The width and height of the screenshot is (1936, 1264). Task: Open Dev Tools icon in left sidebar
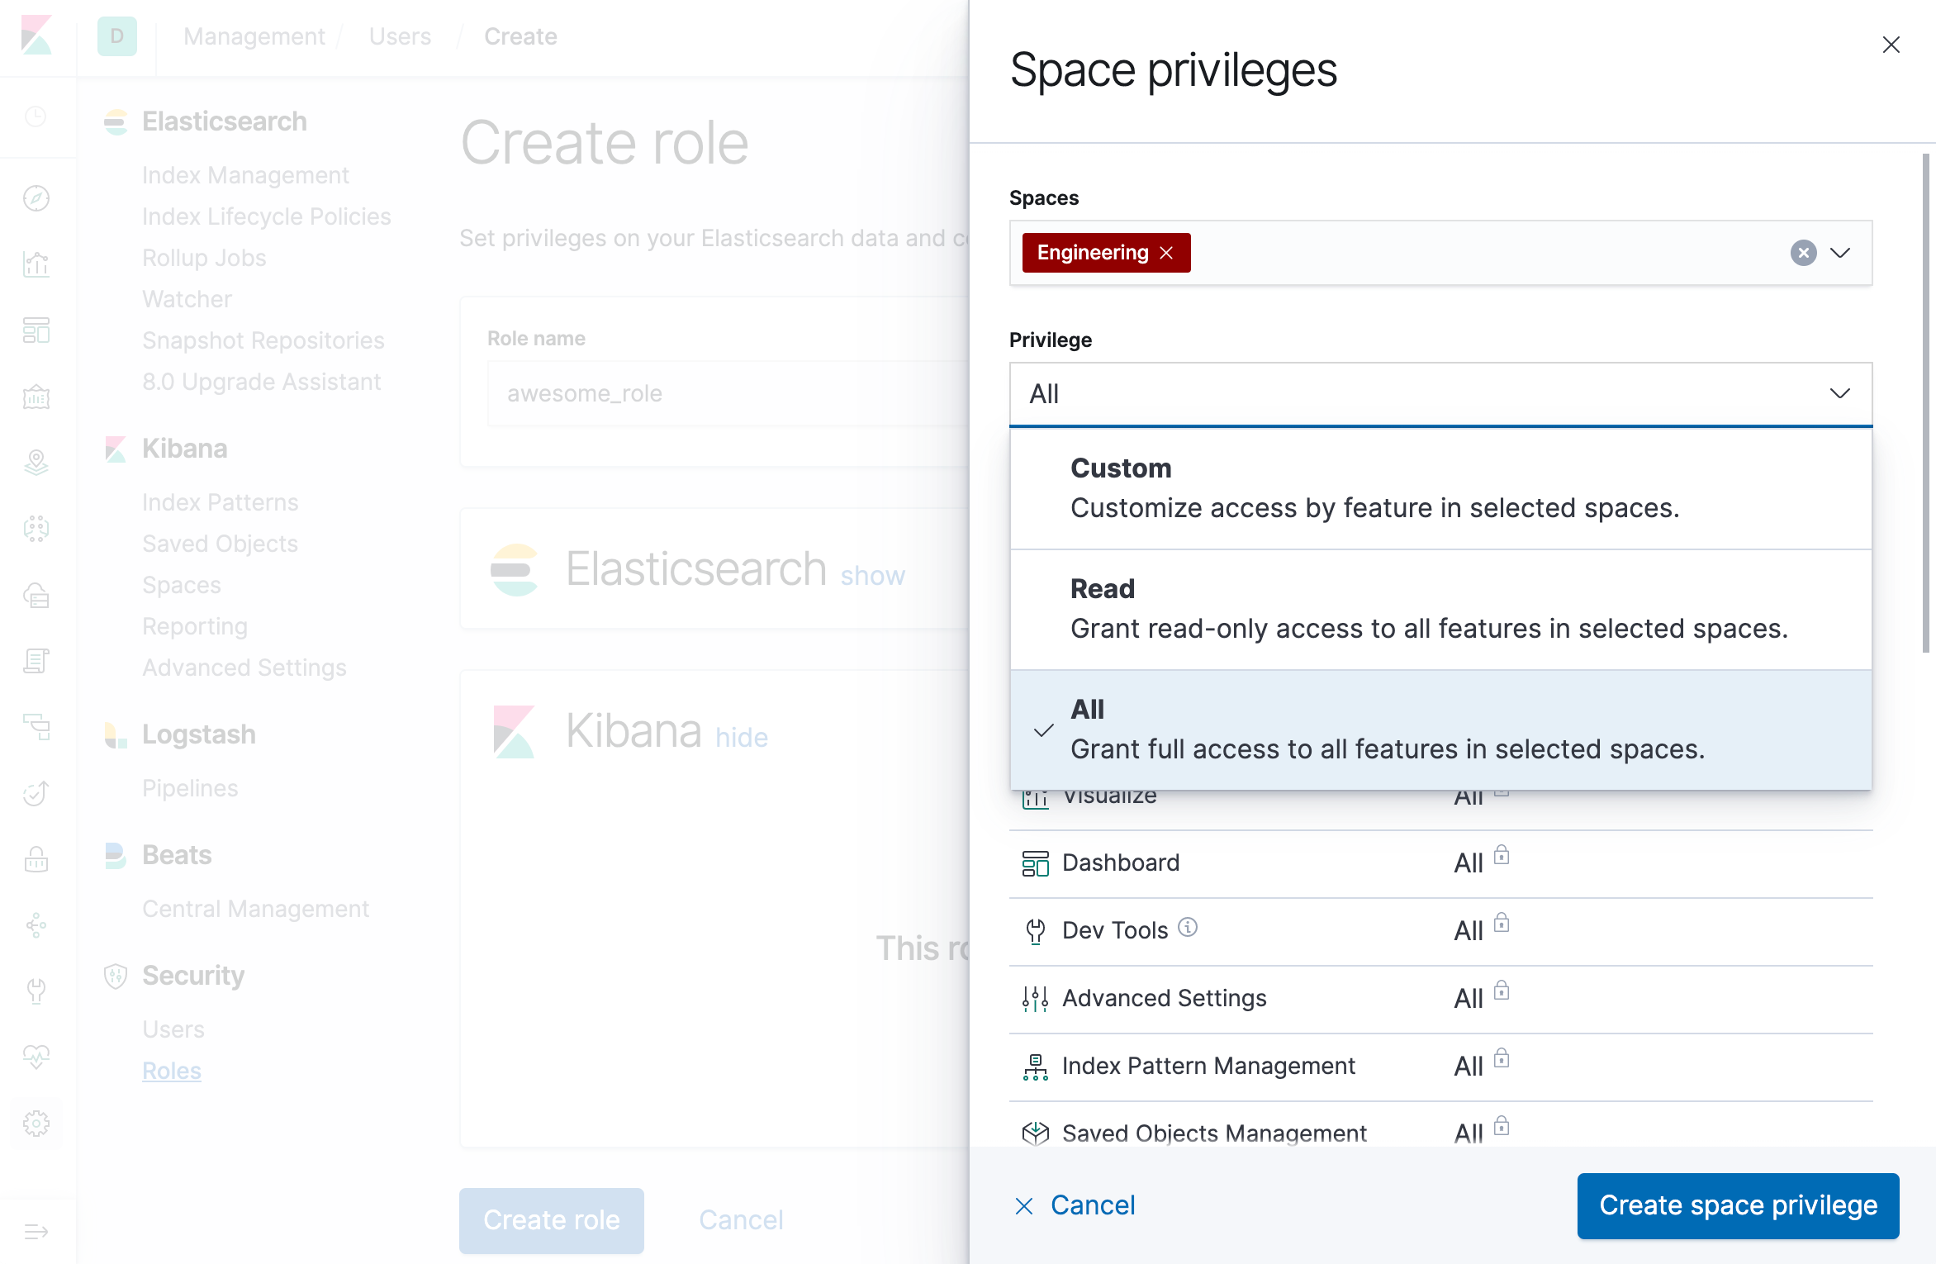[36, 991]
